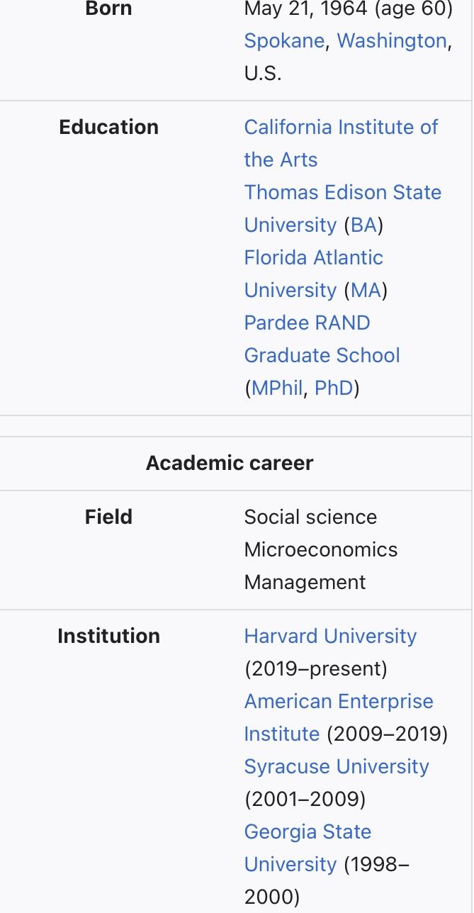The height and width of the screenshot is (913, 474).
Task: Click the Born row label
Action: [108, 9]
